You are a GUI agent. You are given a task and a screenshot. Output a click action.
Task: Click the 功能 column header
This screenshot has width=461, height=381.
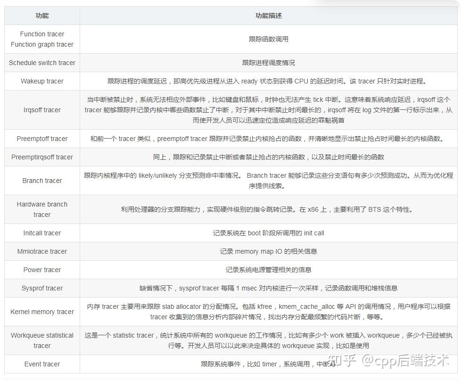tap(41, 16)
